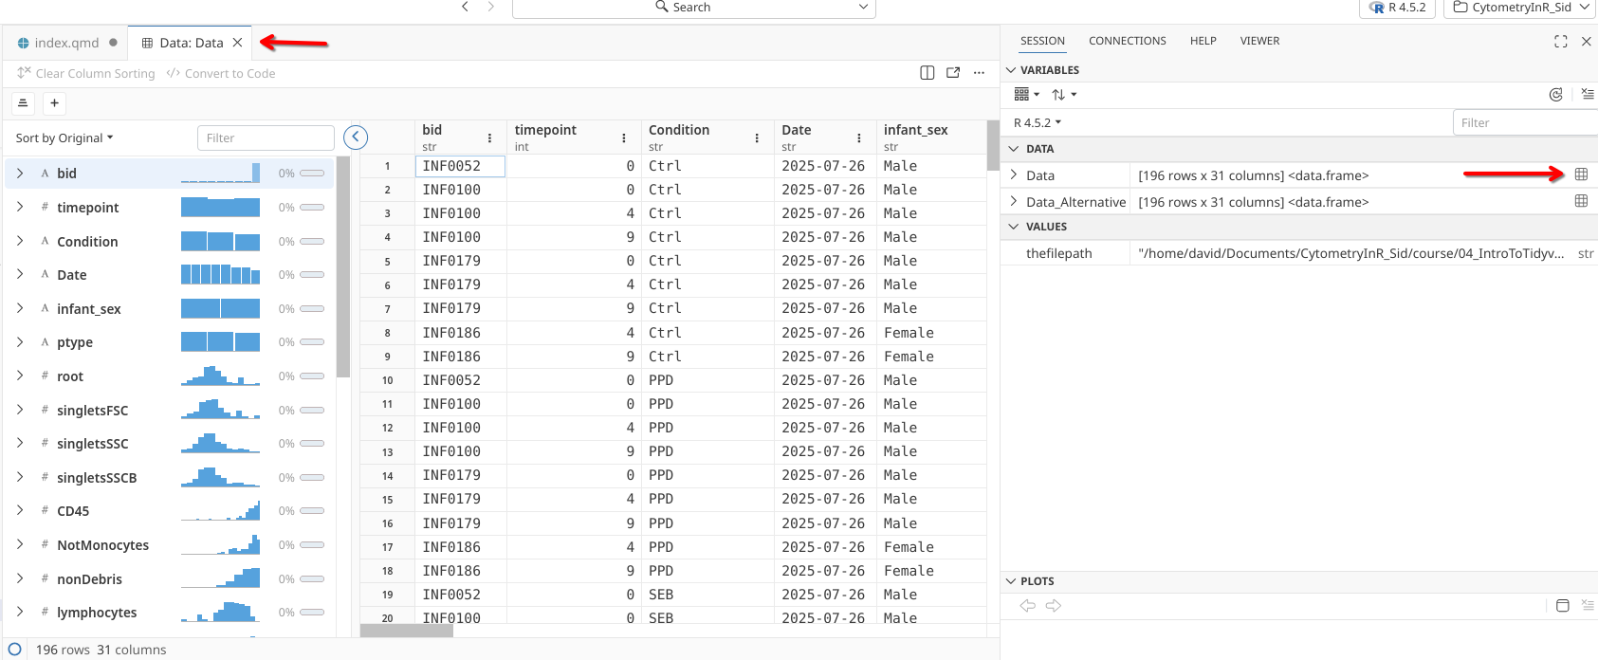Click the add filter plus button
Image resolution: width=1598 pixels, height=660 pixels.
click(x=55, y=103)
